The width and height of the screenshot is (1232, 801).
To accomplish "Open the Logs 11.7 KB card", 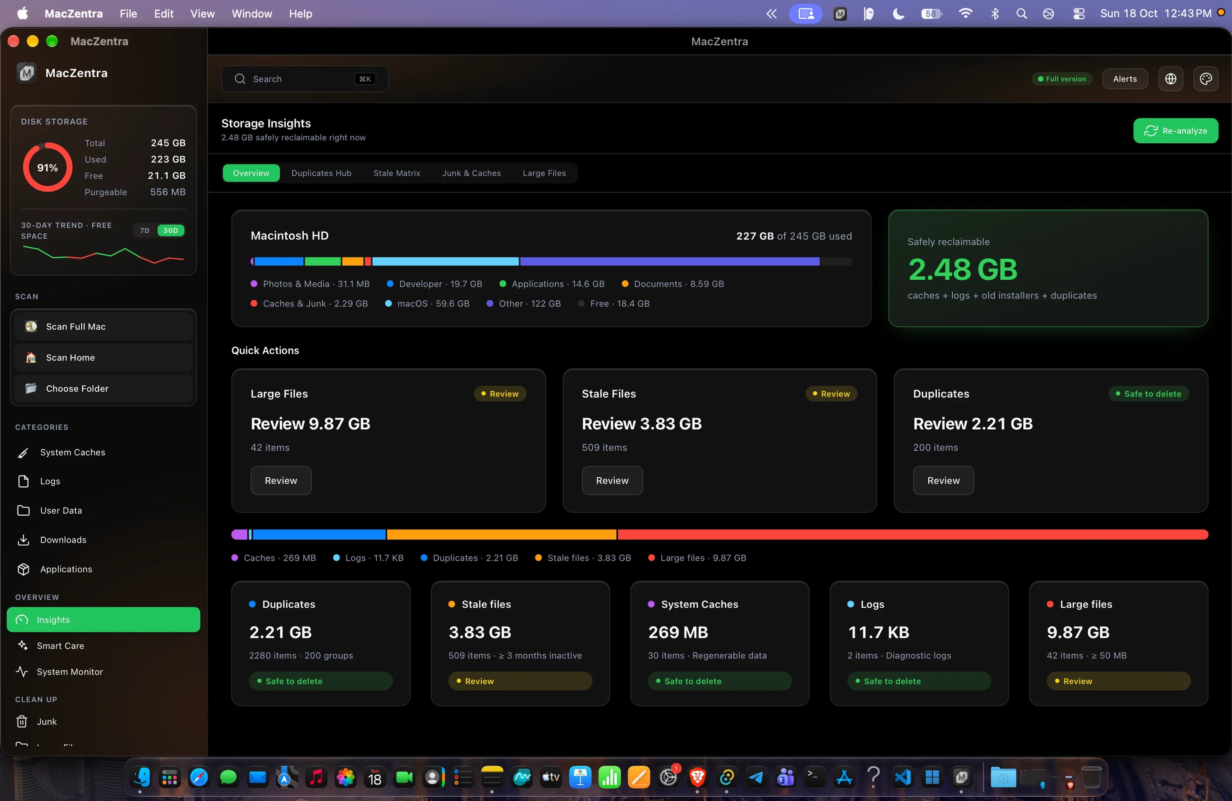I will 918,643.
